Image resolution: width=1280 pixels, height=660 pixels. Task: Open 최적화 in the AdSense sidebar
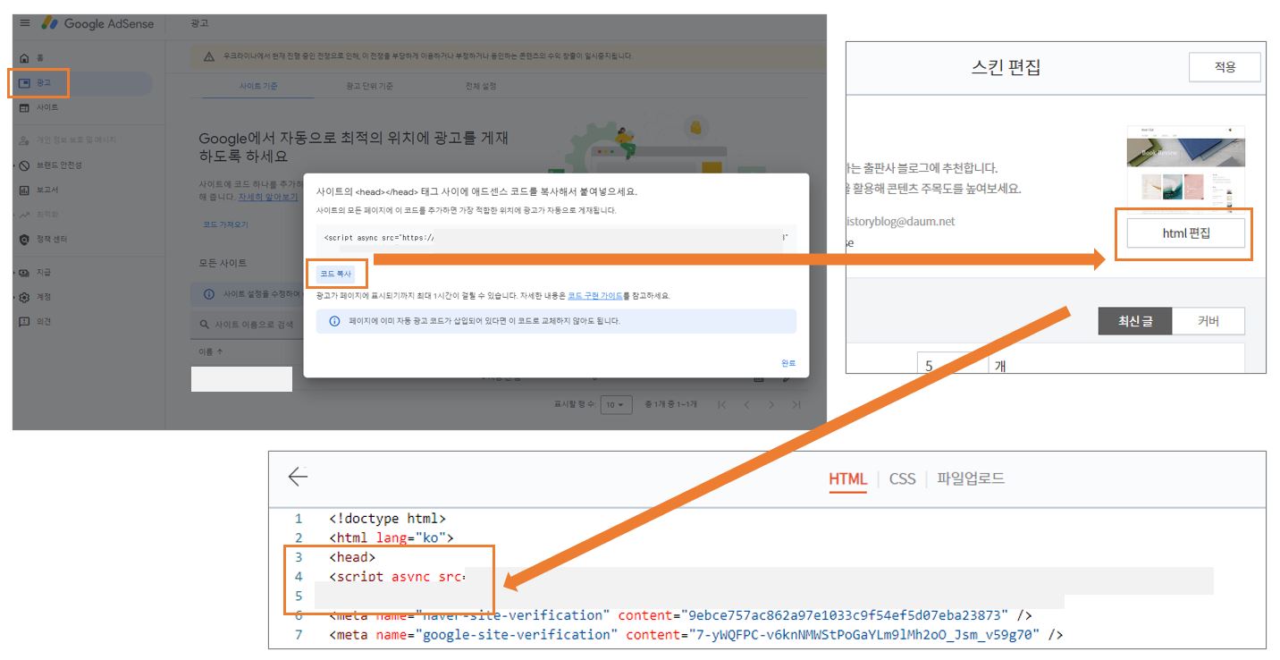pyautogui.click(x=40, y=215)
